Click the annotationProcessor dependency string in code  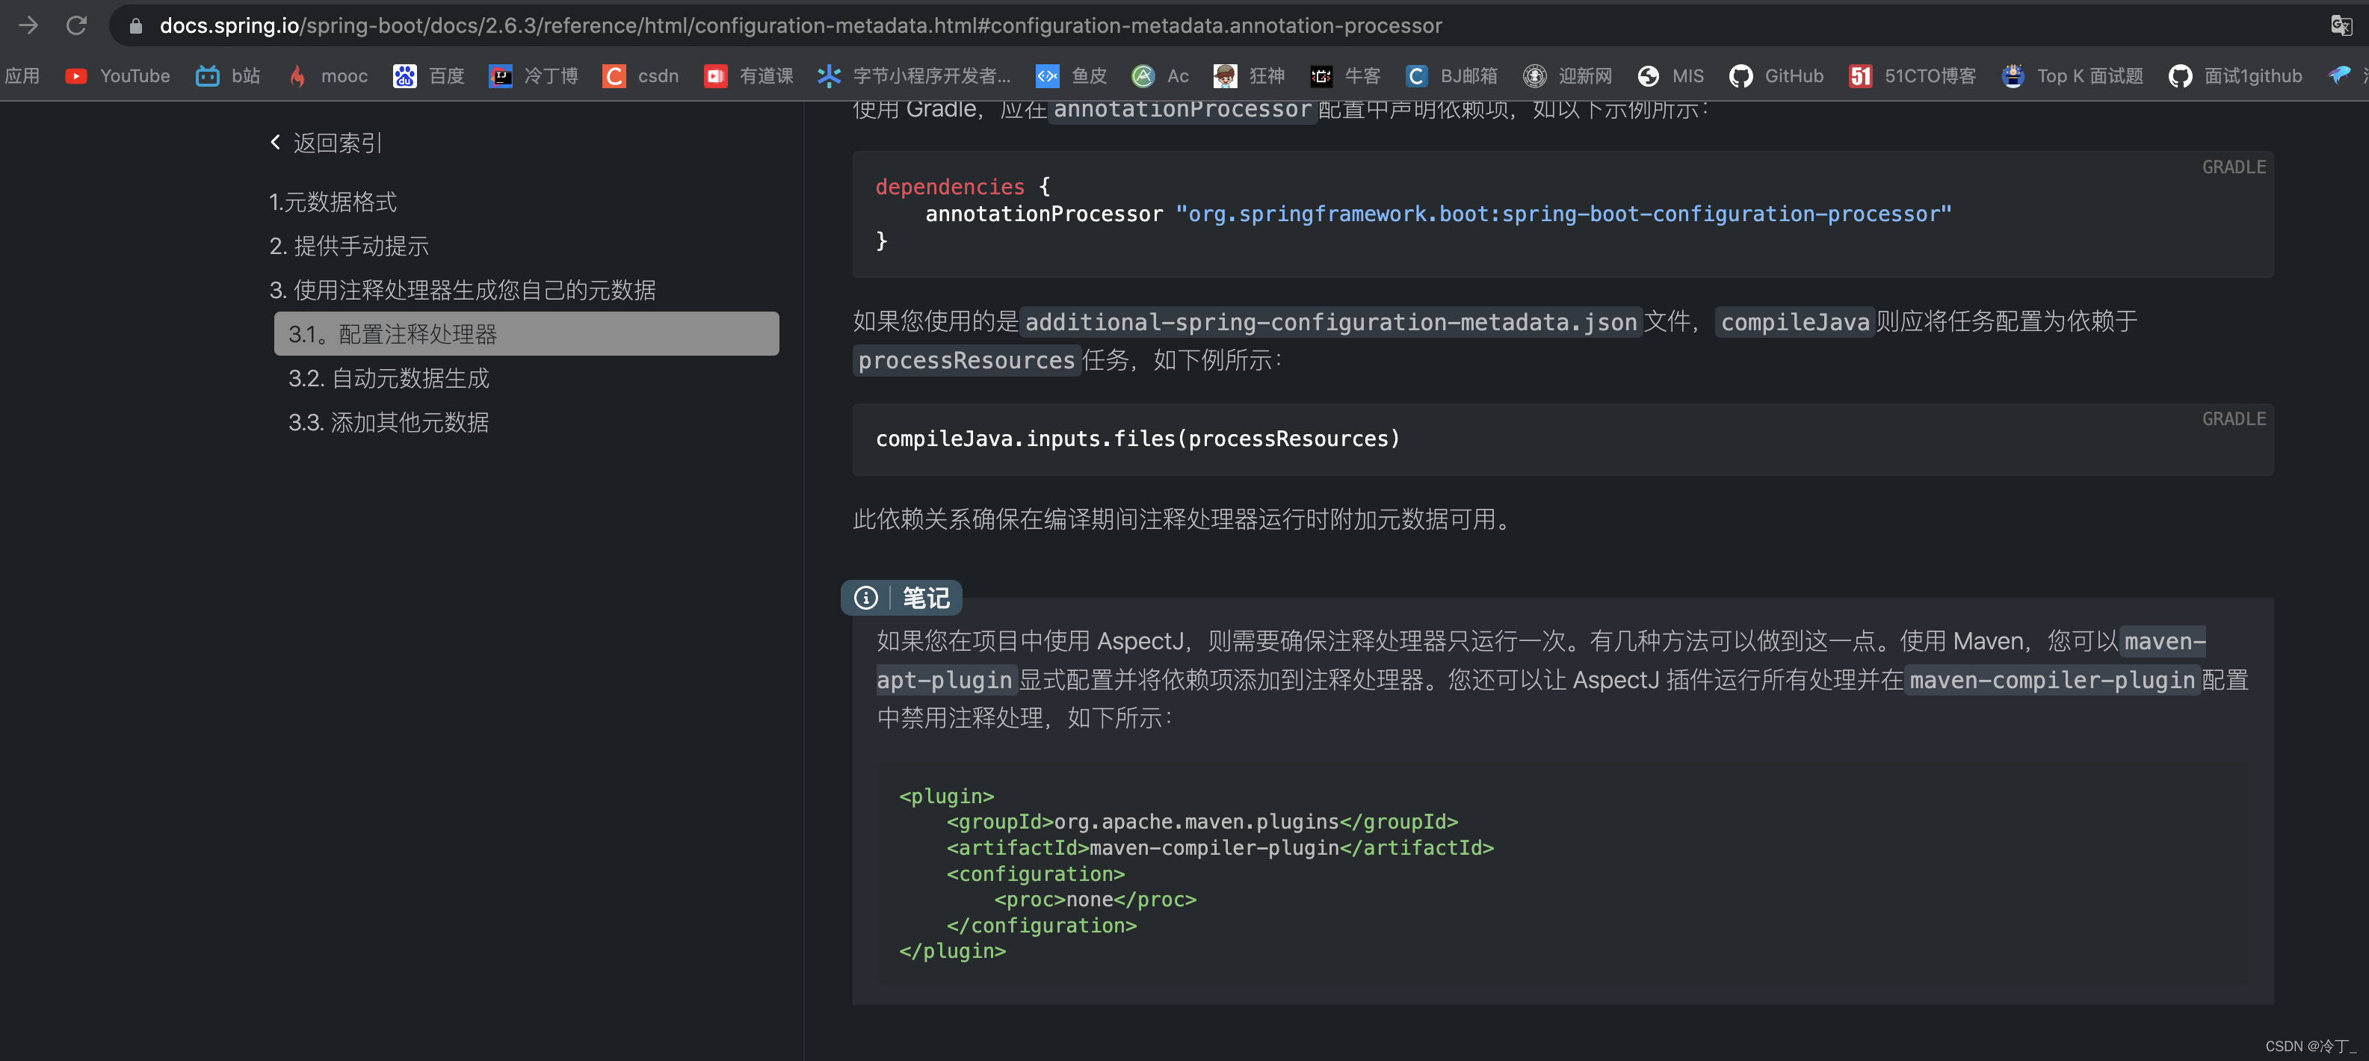point(1563,214)
